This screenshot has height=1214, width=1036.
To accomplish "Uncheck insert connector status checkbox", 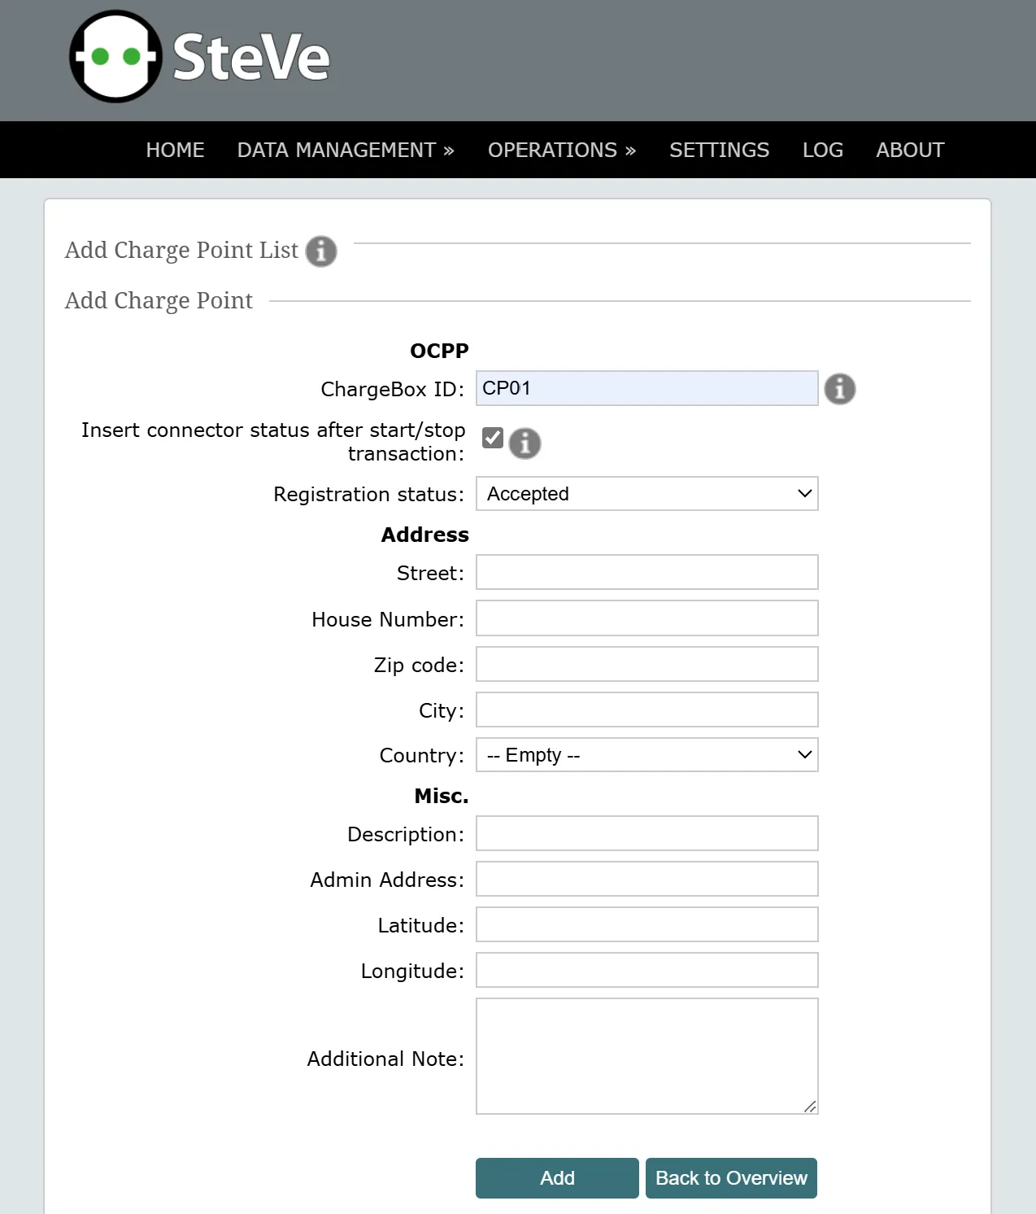I will pyautogui.click(x=493, y=438).
